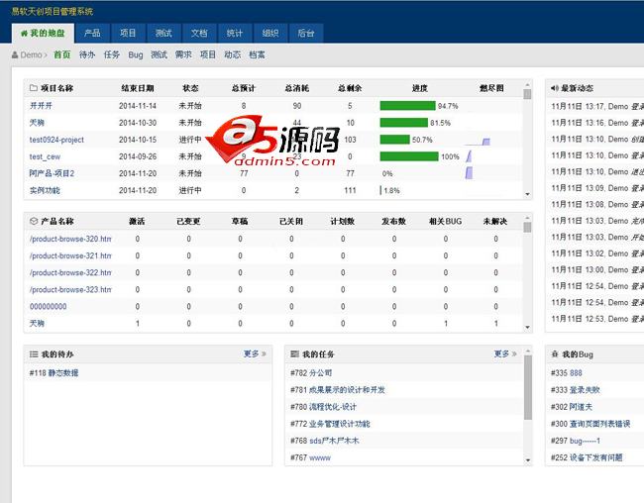This screenshot has width=644, height=503.
Task: Open project test0924-project
Action: (x=56, y=140)
